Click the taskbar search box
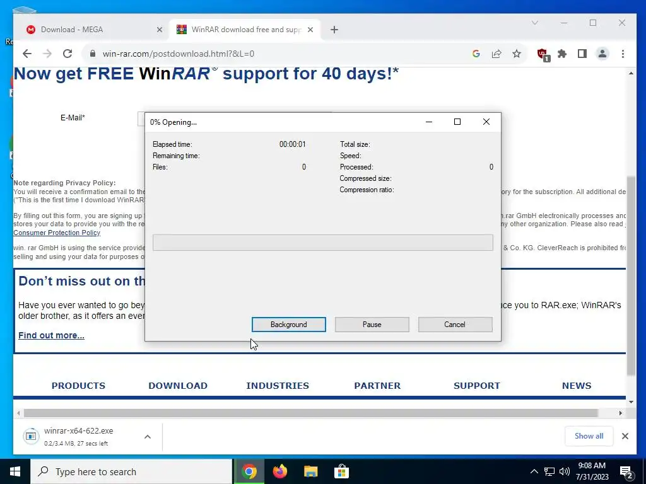This screenshot has width=646, height=484. [131, 471]
